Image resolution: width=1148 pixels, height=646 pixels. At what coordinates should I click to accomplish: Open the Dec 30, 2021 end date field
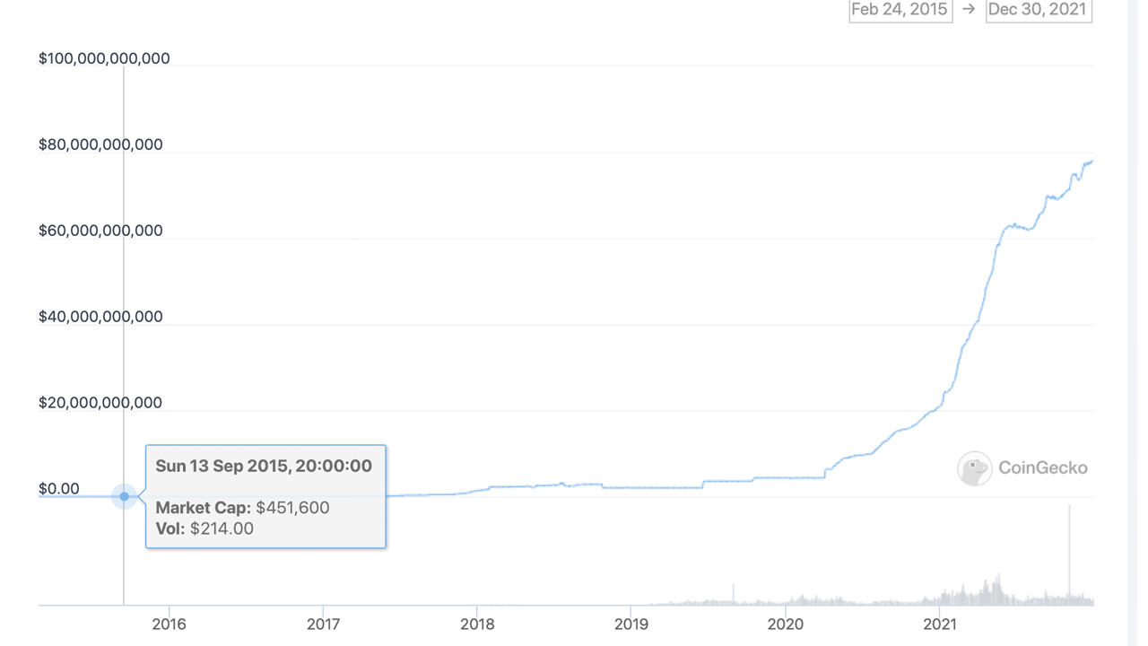click(1039, 10)
